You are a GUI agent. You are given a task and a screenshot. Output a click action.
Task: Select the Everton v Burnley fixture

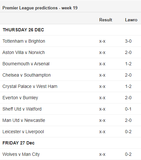(x=20, y=98)
